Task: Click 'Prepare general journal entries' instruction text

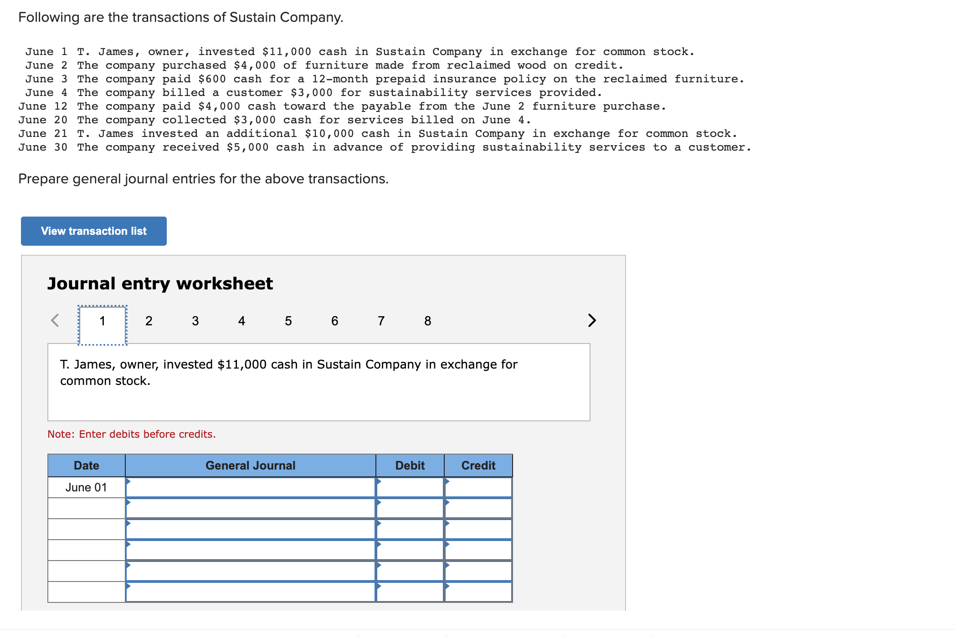Action: (x=203, y=179)
